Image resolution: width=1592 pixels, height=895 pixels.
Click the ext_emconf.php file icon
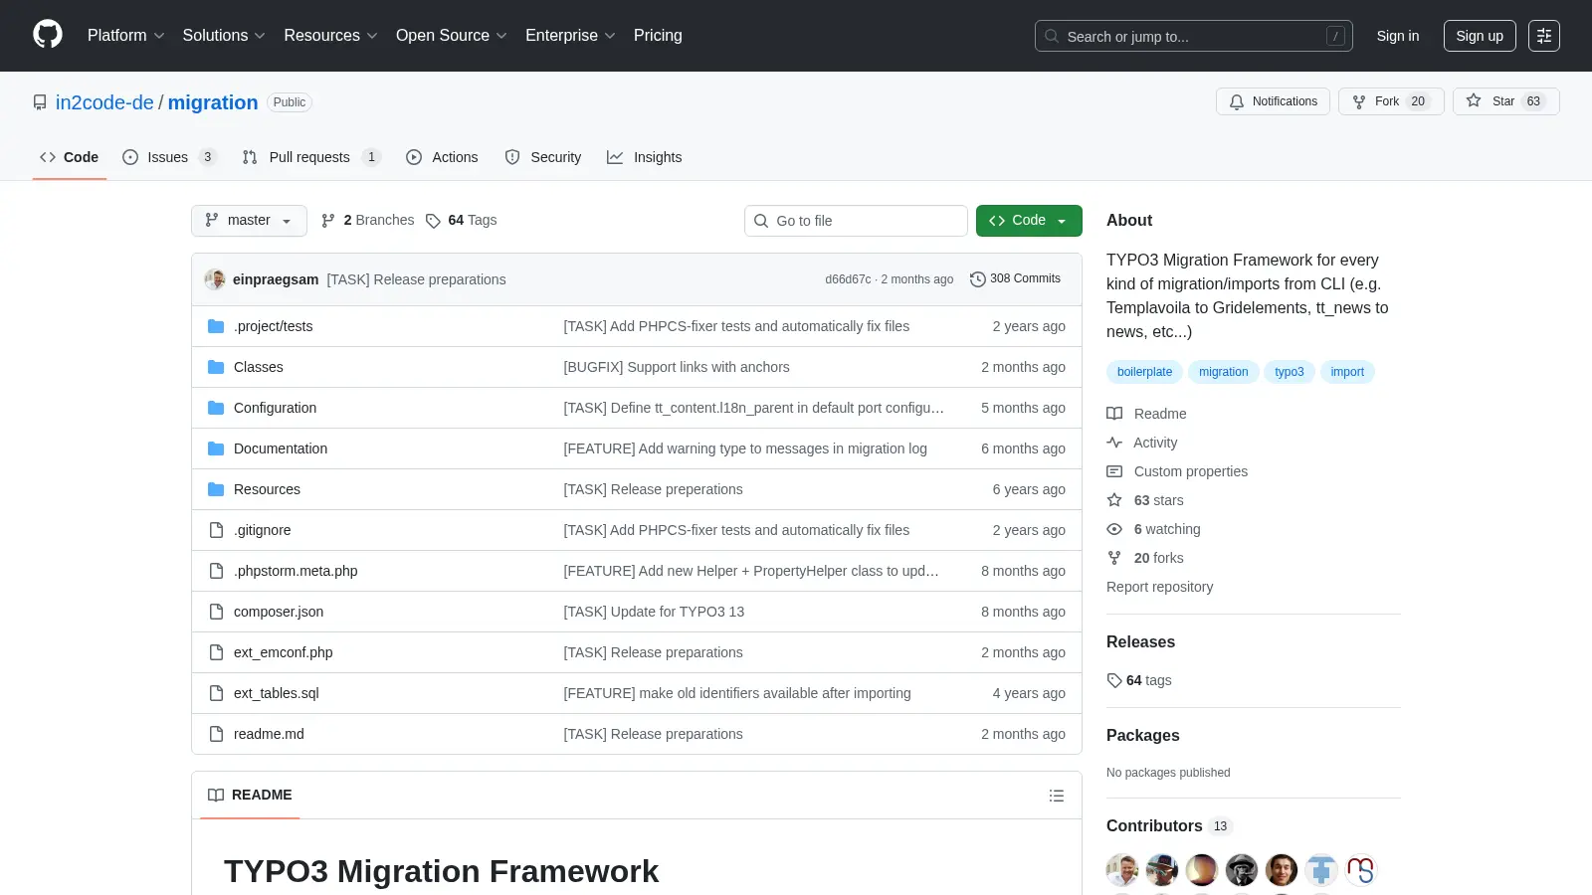(x=216, y=652)
